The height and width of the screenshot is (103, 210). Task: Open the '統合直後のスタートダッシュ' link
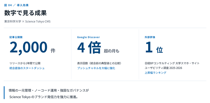pyautogui.click(x=27, y=68)
